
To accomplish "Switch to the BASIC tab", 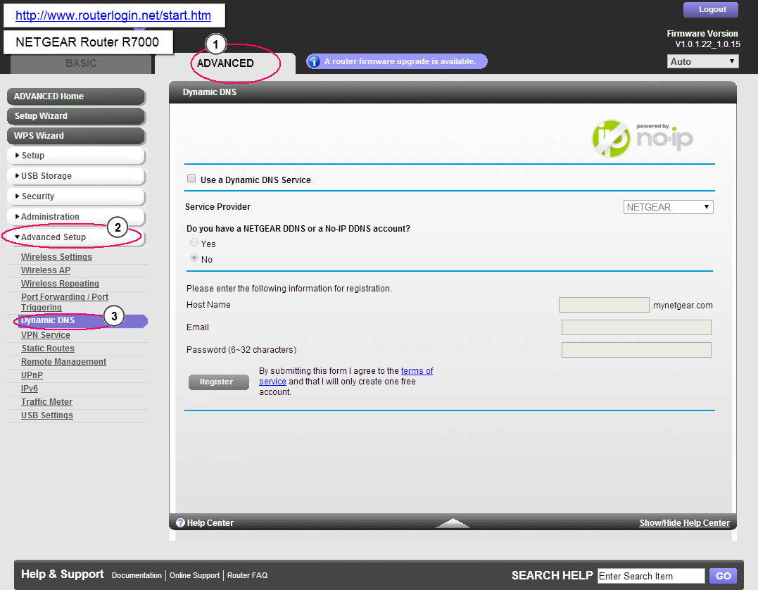I will pos(81,64).
